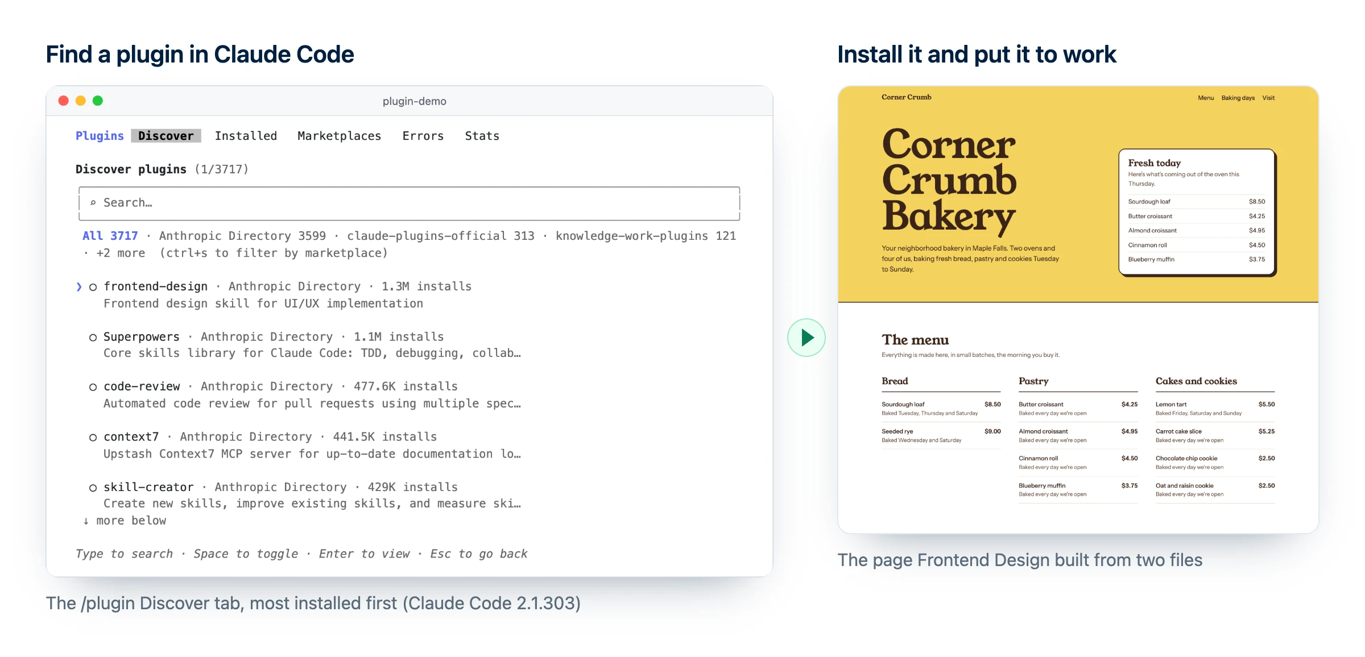Open the Installed tab
This screenshot has width=1365, height=657.
pos(246,136)
